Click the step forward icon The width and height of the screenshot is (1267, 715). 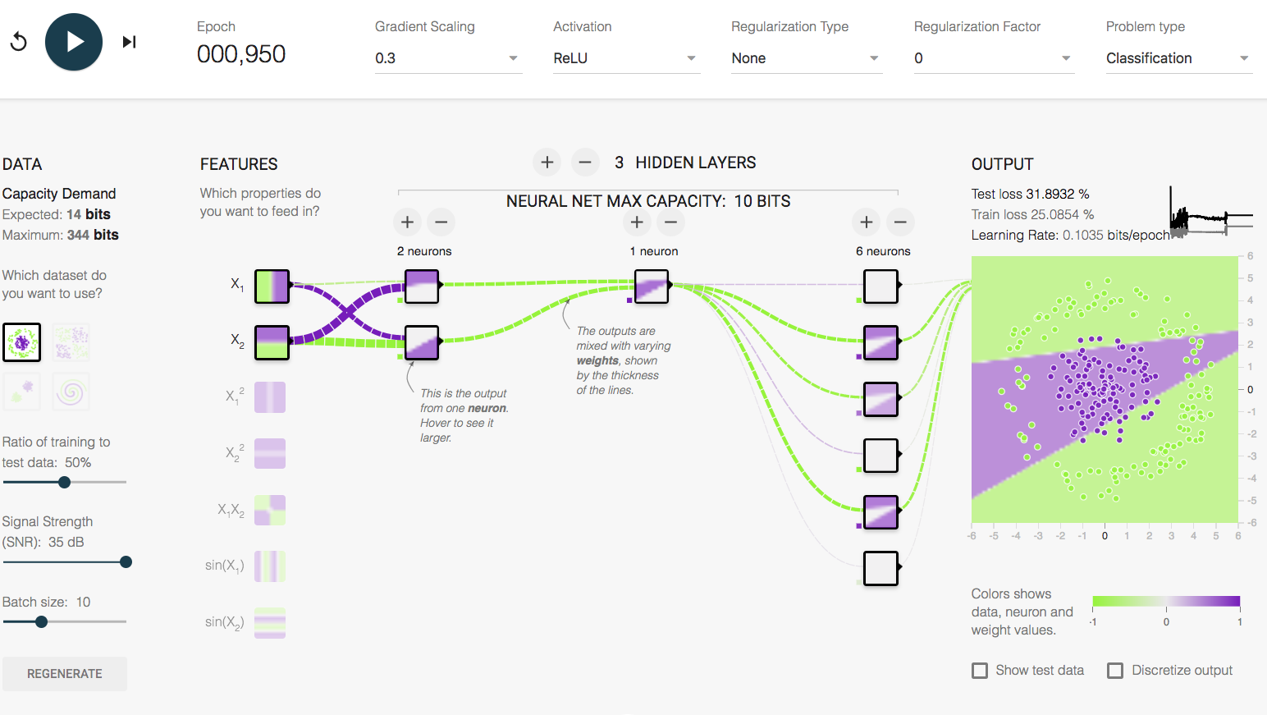point(129,42)
